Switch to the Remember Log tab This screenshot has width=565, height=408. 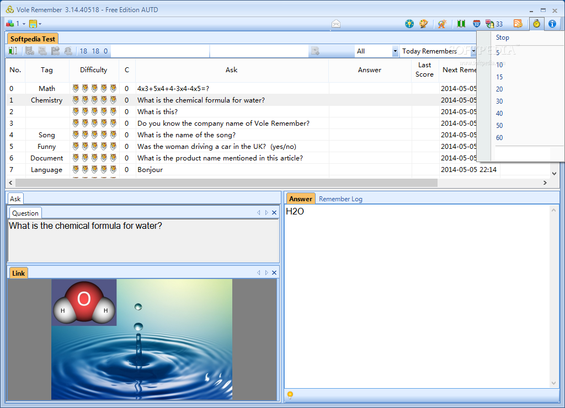[x=340, y=199]
